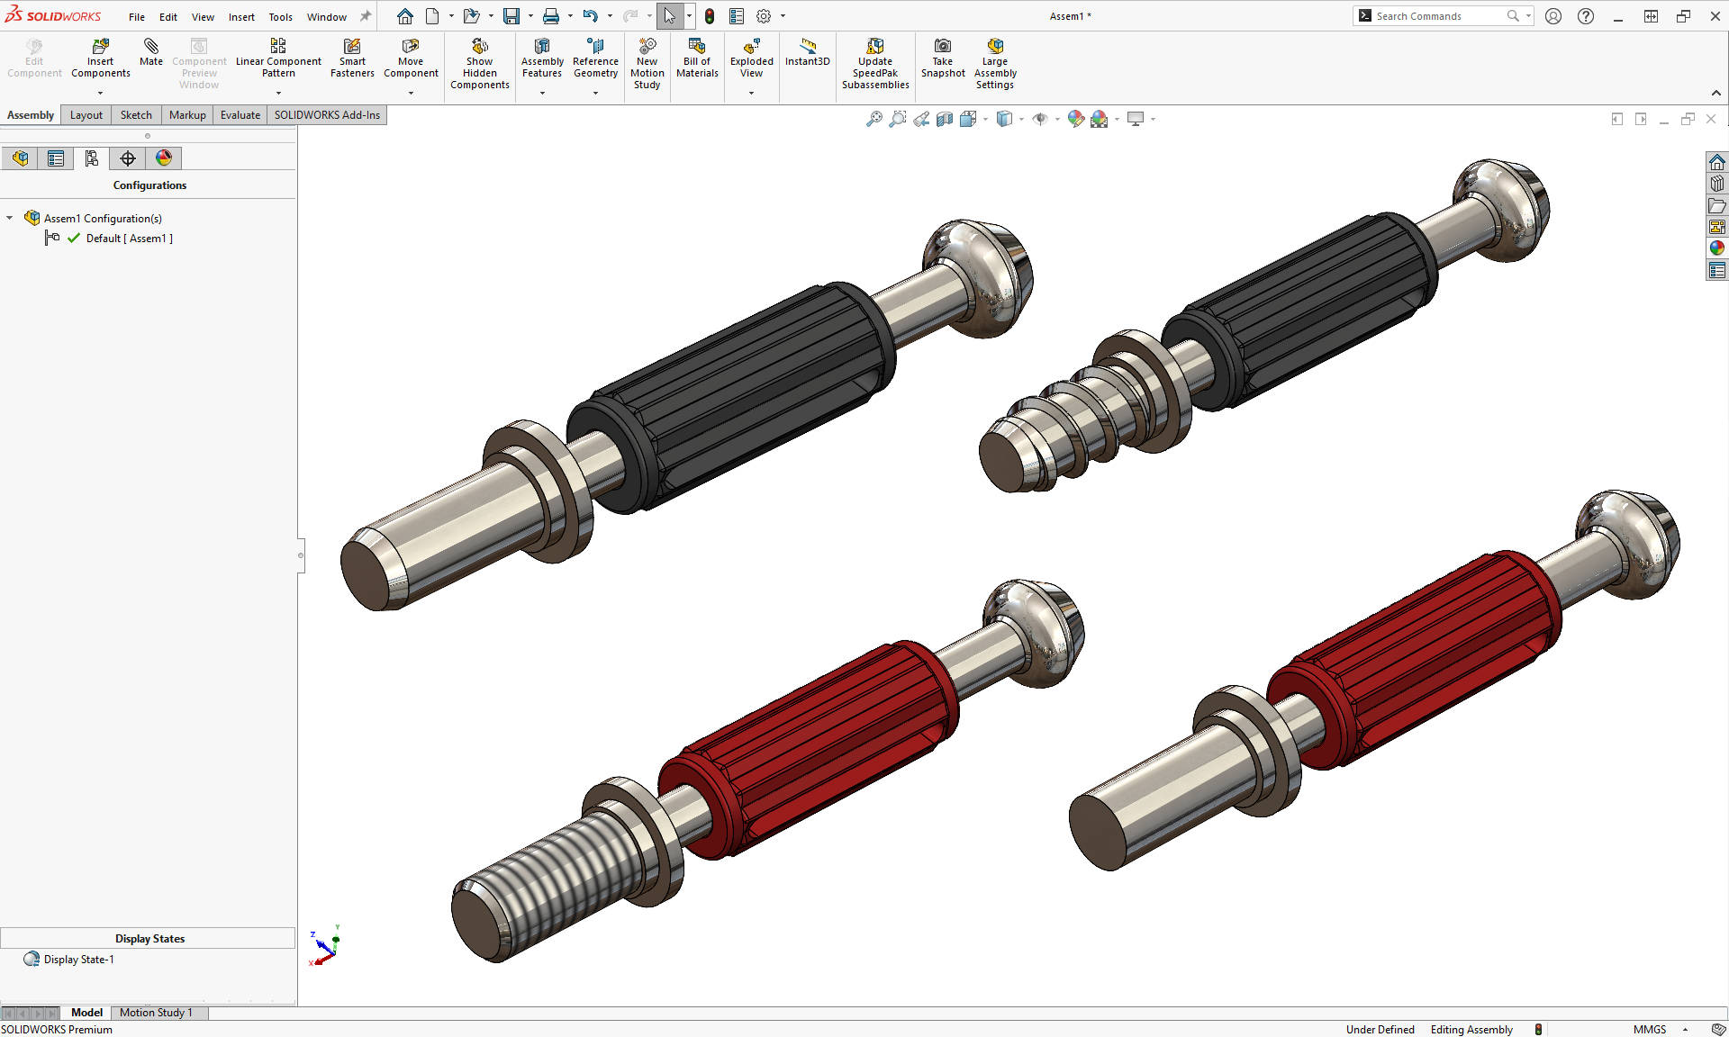
Task: Open the DisplayManager panel tab
Action: tap(164, 158)
